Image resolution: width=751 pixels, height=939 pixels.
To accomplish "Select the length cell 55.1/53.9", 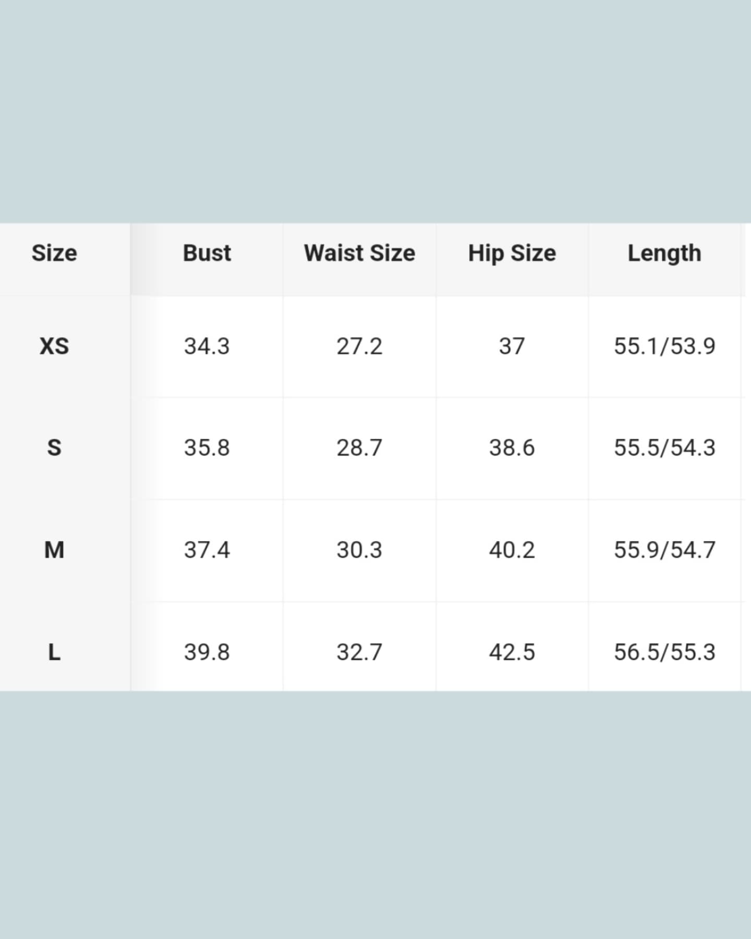I will click(x=664, y=346).
